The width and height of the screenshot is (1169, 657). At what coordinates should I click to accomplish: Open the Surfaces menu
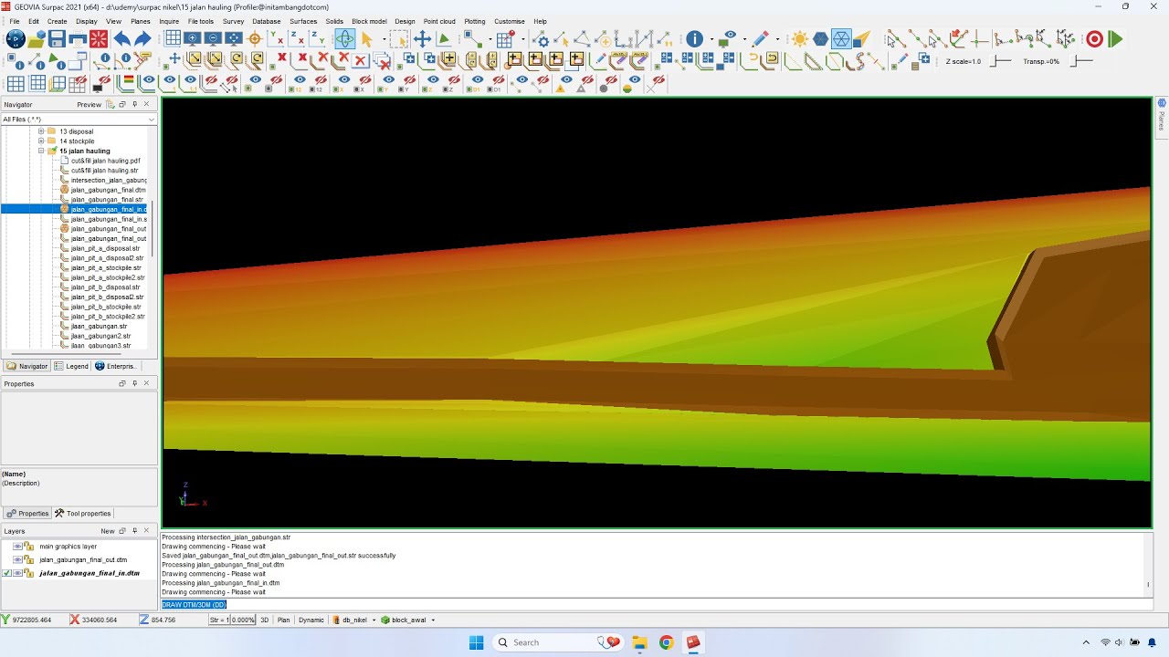pyautogui.click(x=303, y=21)
